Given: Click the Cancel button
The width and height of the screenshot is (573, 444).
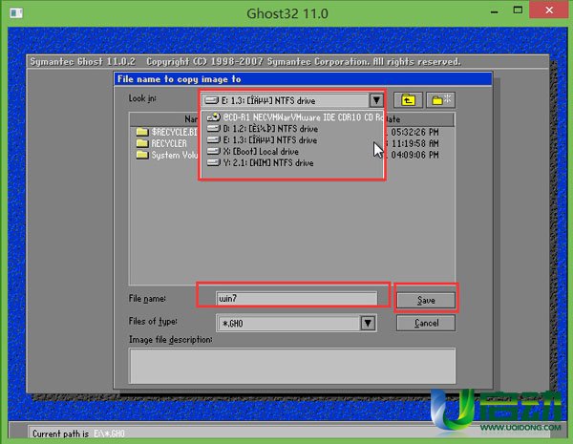Looking at the screenshot, I should pyautogui.click(x=426, y=323).
